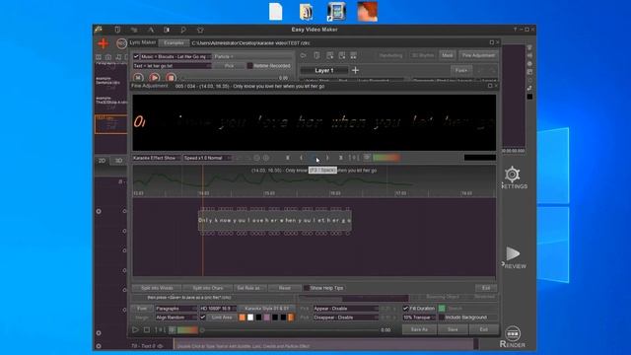Screen dimensions: 631x355
Task: Click the star favorite icon in title bar
Action: pos(200,30)
